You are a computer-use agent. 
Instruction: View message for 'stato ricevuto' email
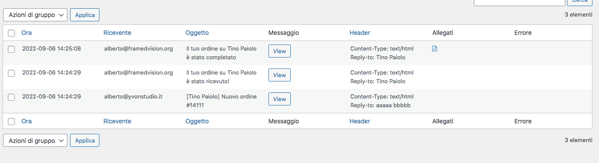pos(279,75)
